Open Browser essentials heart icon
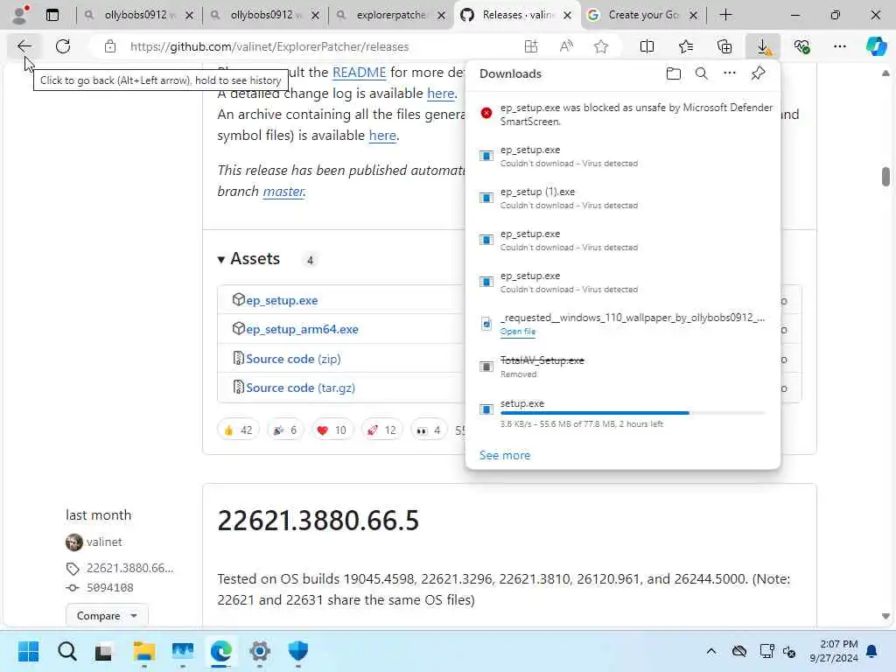896x672 pixels. (801, 46)
